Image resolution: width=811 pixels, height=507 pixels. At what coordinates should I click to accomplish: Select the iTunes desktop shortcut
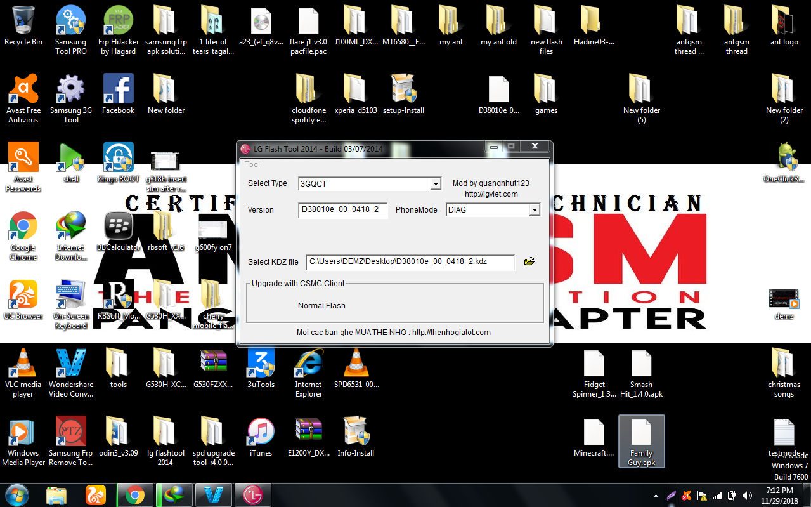point(261,437)
